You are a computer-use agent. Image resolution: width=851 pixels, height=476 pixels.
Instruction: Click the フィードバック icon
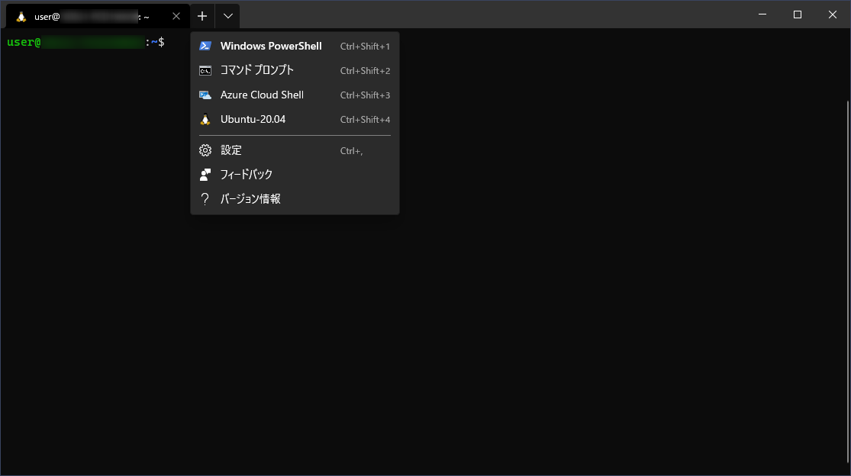(x=205, y=174)
